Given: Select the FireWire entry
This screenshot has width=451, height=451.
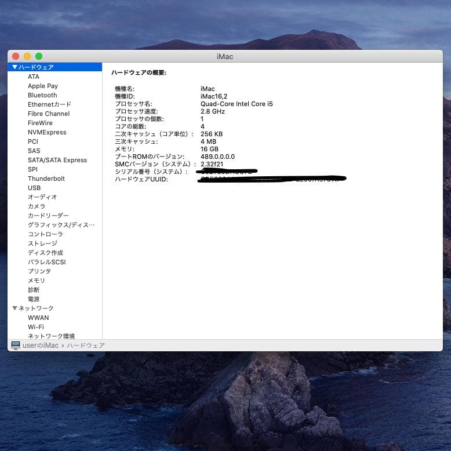Looking at the screenshot, I should click(x=40, y=123).
